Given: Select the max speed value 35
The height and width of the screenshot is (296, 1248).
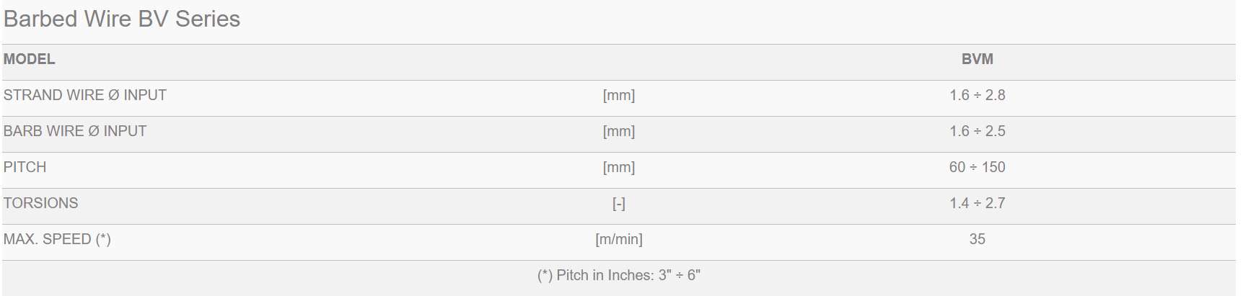Looking at the screenshot, I should click(977, 239).
